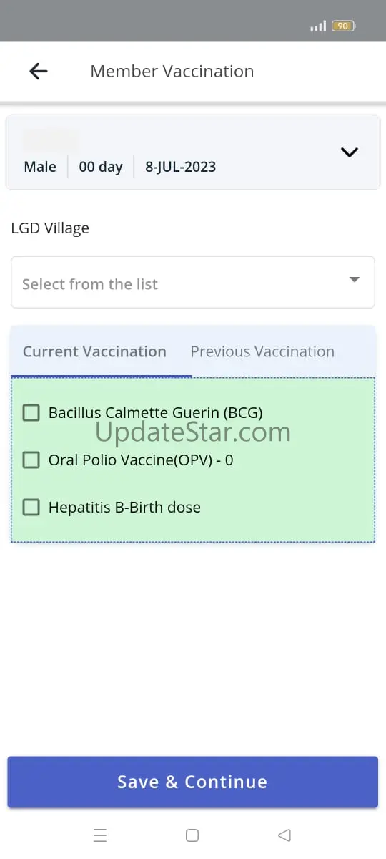
Task: Click the Member Vaccination title
Action: point(172,72)
